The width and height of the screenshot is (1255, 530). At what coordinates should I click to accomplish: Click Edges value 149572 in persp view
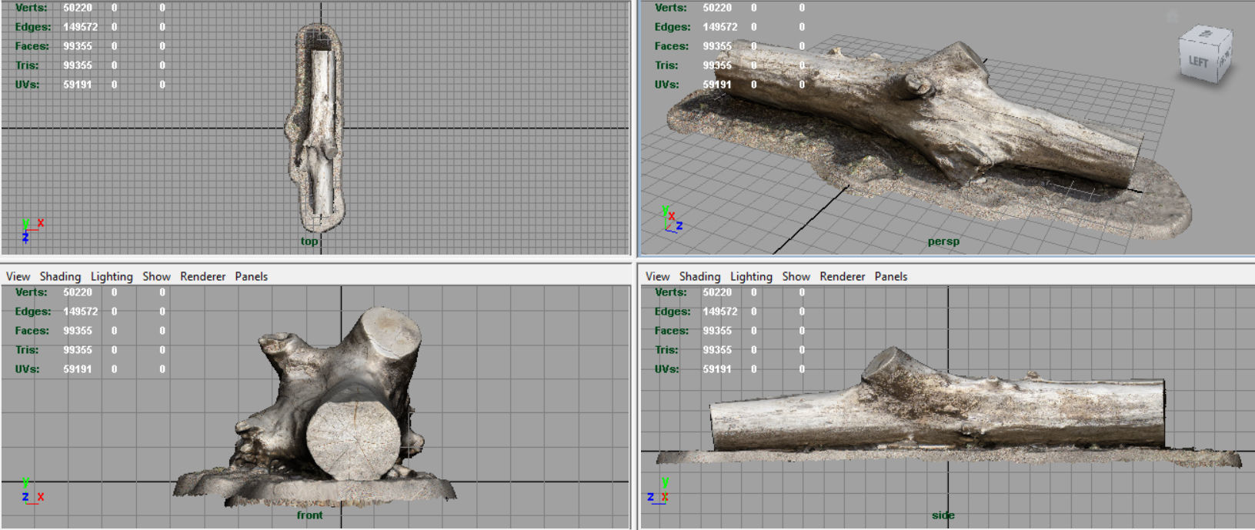pyautogui.click(x=719, y=27)
